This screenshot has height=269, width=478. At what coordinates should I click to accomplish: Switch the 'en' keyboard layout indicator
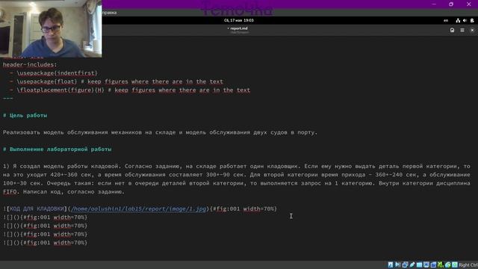click(x=446, y=20)
